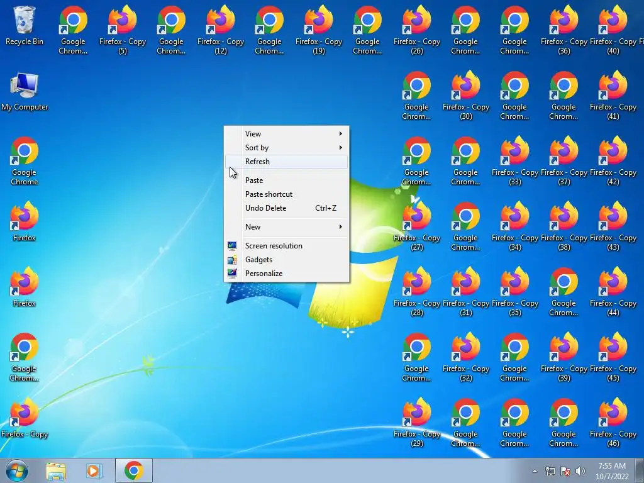644x483 pixels.
Task: Select the Firefox - Copy (37) shortcut
Action: (564, 160)
